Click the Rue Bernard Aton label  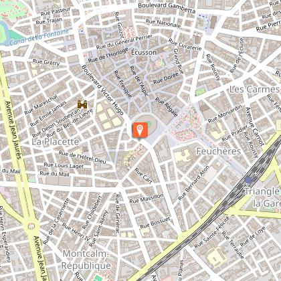(194, 183)
